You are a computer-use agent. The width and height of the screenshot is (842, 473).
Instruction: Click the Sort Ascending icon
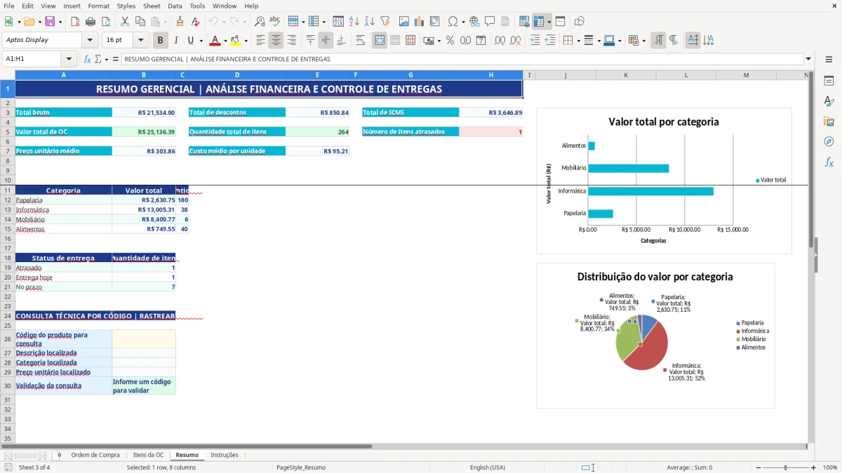coord(354,22)
